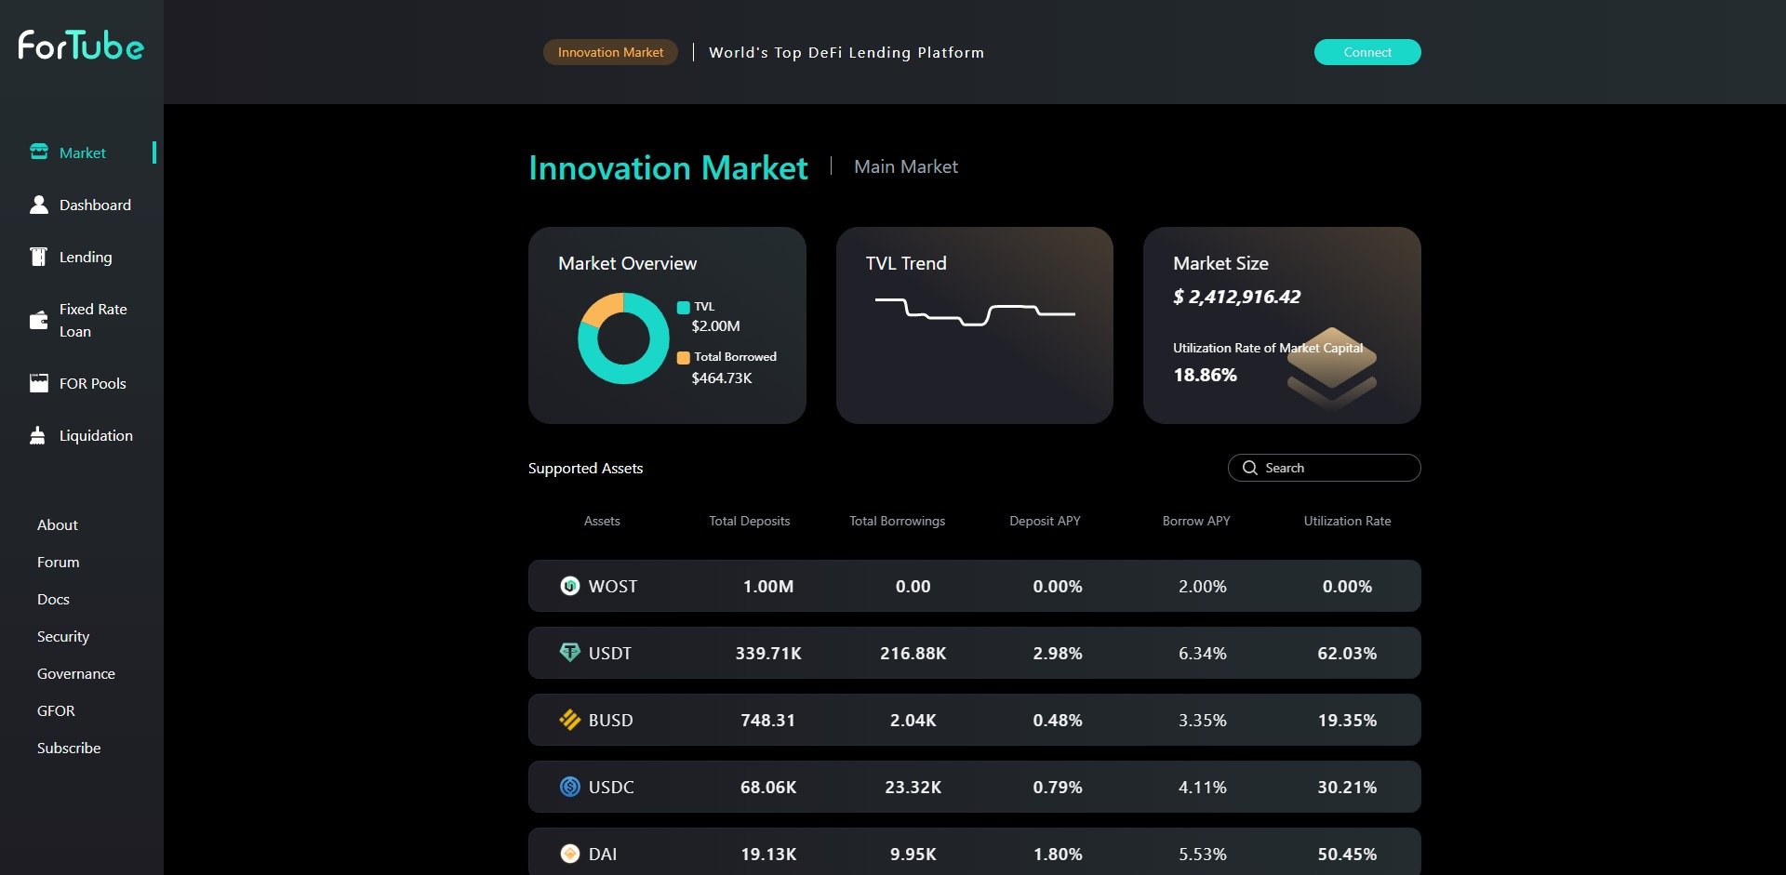
Task: Click the Lending icon in sidebar
Action: [38, 257]
